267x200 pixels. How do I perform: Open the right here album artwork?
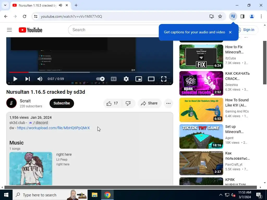31,168
